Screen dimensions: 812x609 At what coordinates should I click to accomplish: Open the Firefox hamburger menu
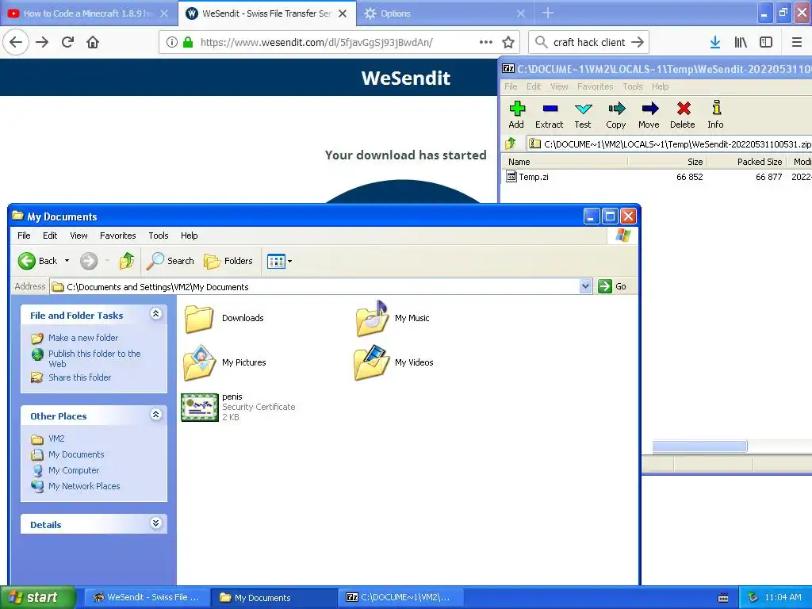[796, 42]
